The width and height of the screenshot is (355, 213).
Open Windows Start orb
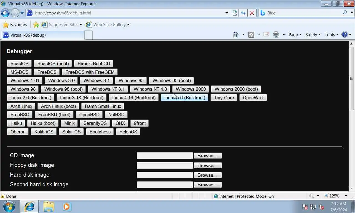pyautogui.click(x=9, y=207)
